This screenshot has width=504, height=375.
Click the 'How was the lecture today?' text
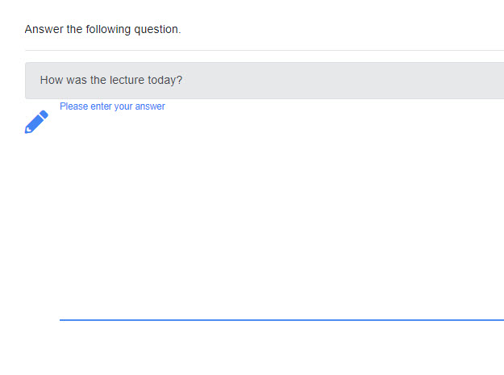(110, 81)
